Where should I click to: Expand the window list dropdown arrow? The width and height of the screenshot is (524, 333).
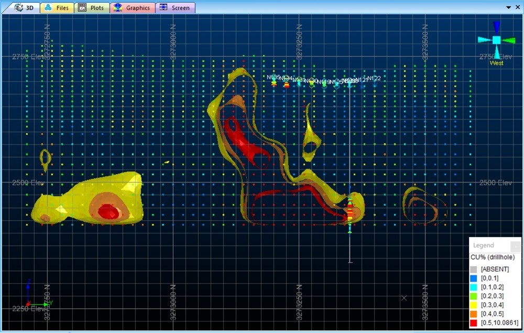click(509, 7)
